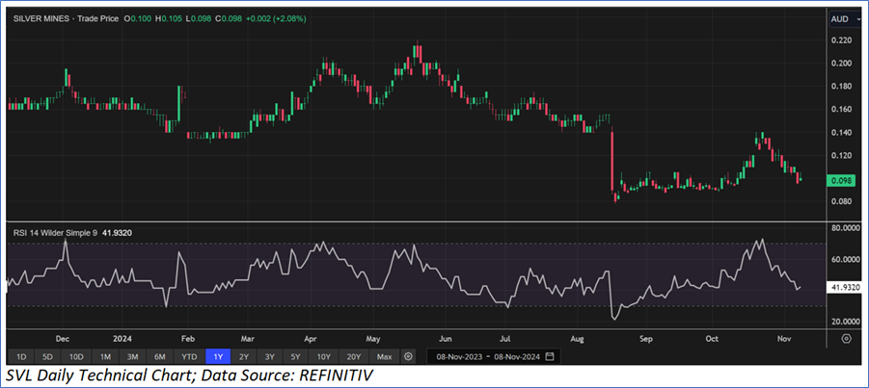The height and width of the screenshot is (388, 869).
Task: Switch to 2Y time range
Action: click(x=244, y=356)
